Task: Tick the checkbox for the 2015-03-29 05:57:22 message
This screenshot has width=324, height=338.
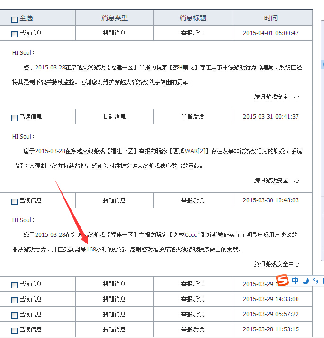Action: [x=15, y=315]
